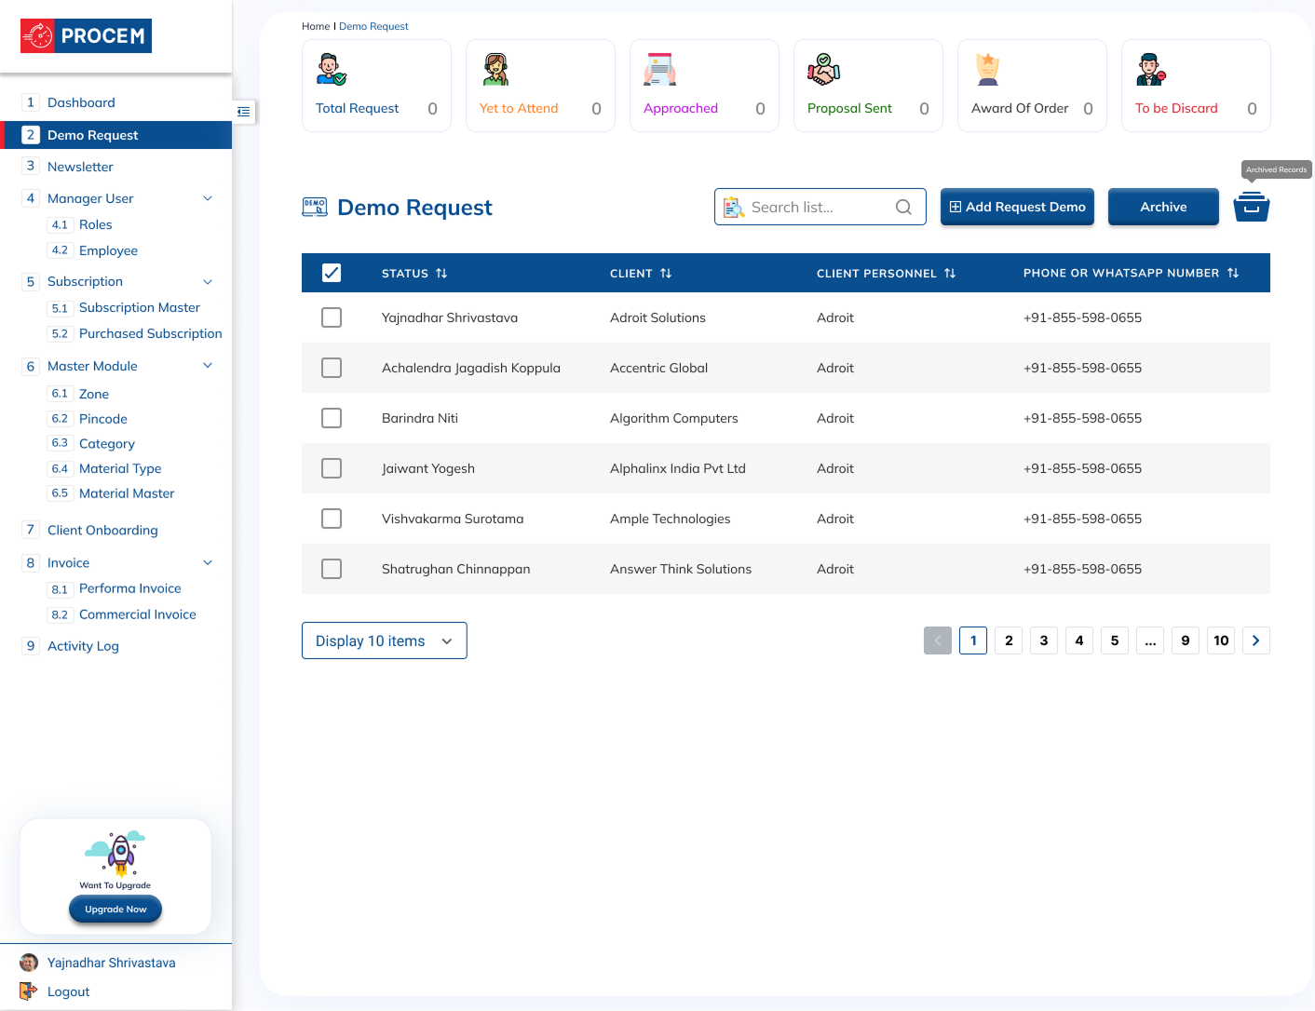Image resolution: width=1315 pixels, height=1011 pixels.
Task: Open Dashboard from the sidebar
Action: (81, 102)
